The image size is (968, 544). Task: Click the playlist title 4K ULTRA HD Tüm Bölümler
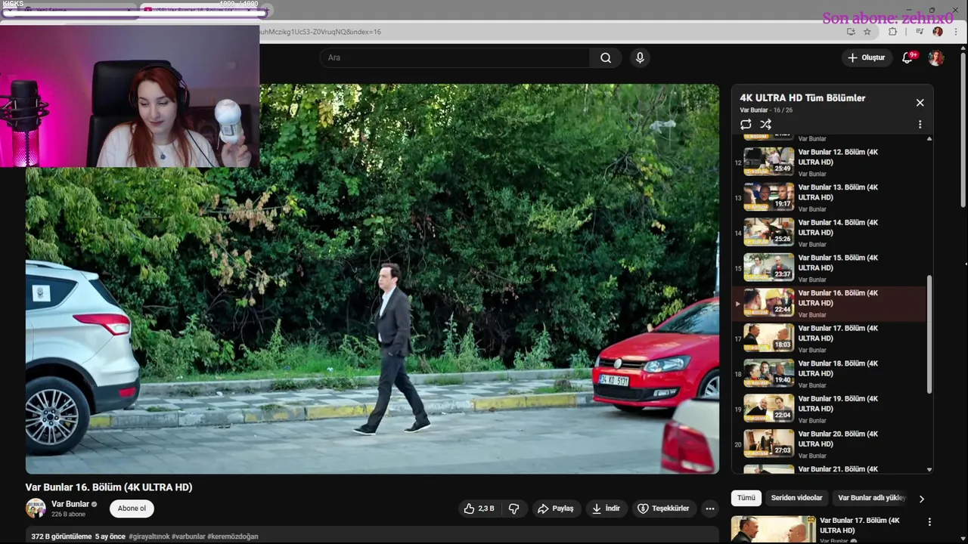coord(802,98)
